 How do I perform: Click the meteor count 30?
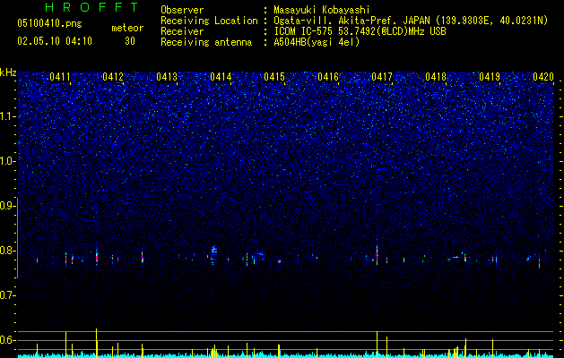coord(130,41)
